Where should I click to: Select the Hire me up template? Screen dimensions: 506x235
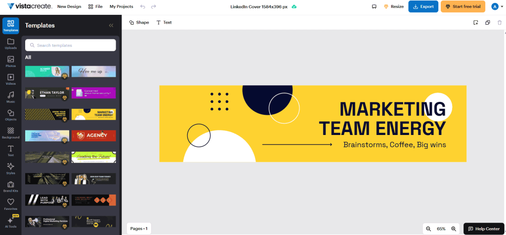(x=93, y=71)
